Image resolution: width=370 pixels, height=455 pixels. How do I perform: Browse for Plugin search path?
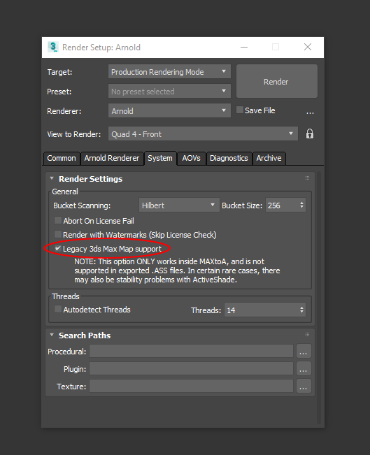(304, 368)
